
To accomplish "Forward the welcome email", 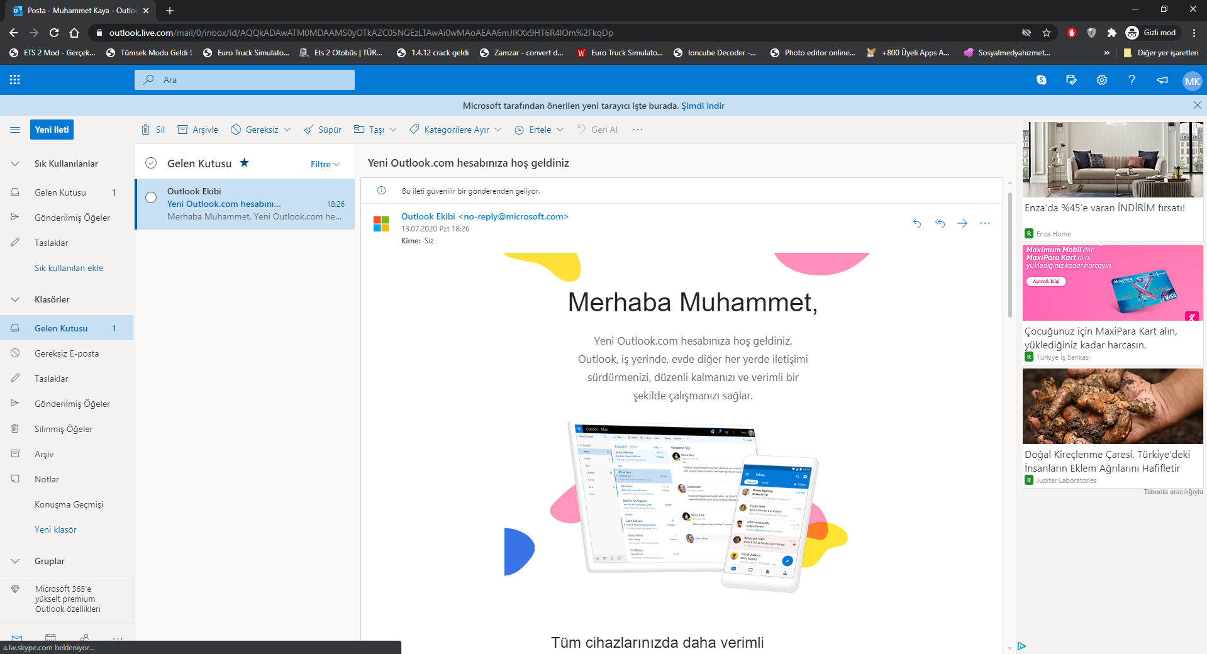I will 962,223.
